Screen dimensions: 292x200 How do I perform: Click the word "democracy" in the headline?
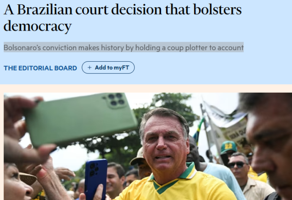click(x=37, y=26)
